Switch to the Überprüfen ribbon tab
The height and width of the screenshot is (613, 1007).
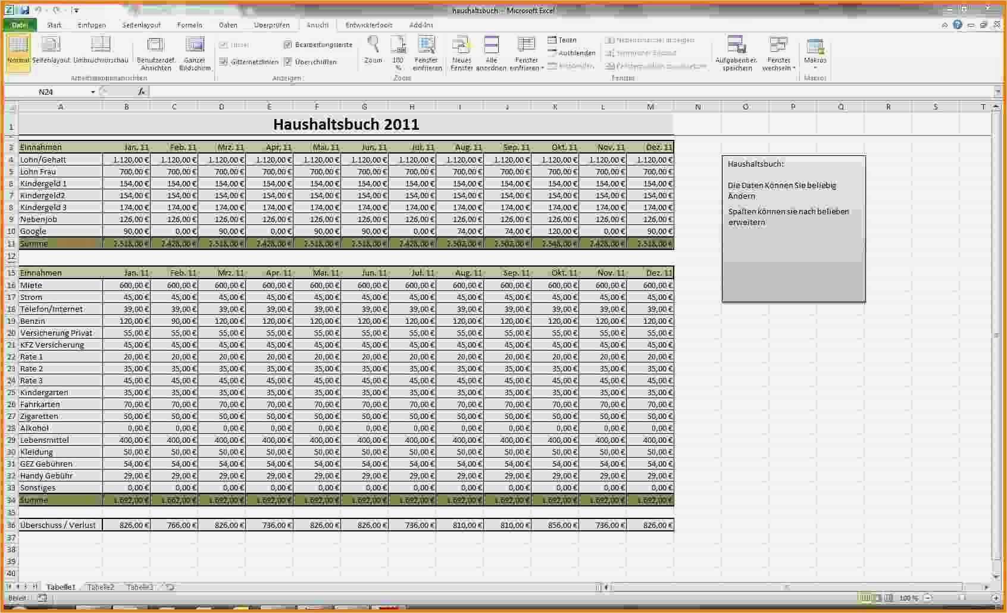click(x=272, y=25)
